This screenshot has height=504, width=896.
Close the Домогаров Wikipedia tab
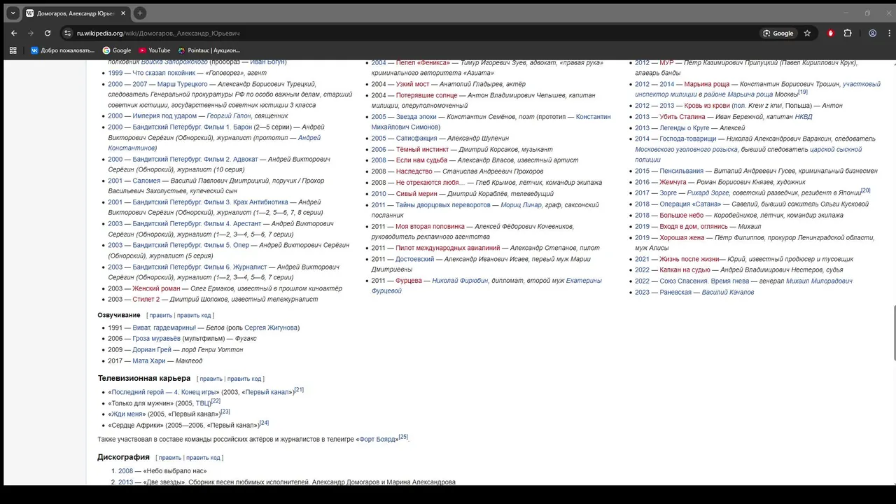click(123, 13)
